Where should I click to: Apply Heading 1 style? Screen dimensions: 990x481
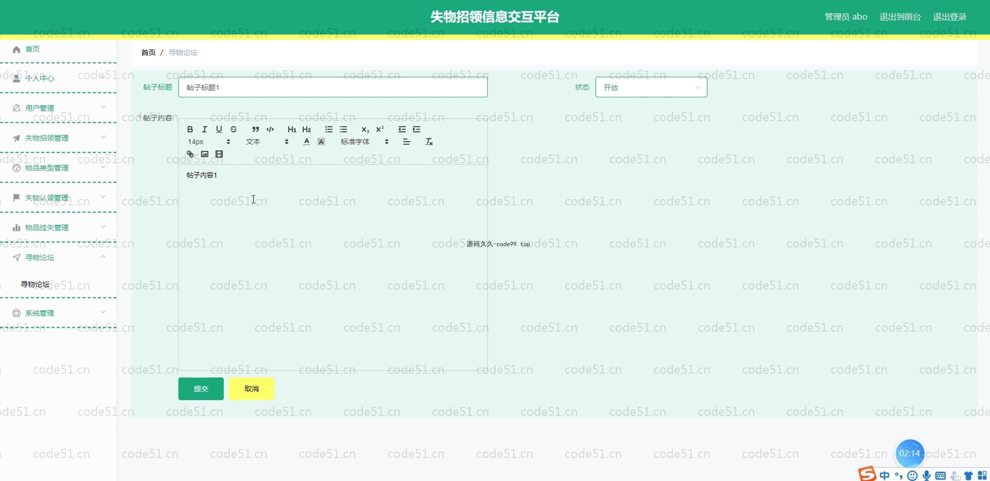(x=292, y=129)
